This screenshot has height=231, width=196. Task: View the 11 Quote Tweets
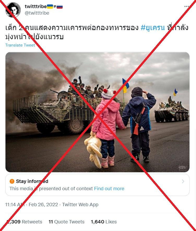click(x=67, y=222)
